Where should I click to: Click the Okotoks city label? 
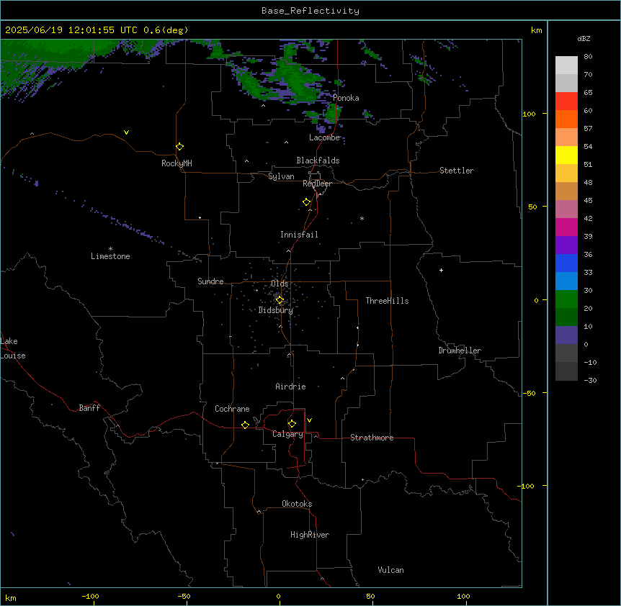pyautogui.click(x=297, y=504)
